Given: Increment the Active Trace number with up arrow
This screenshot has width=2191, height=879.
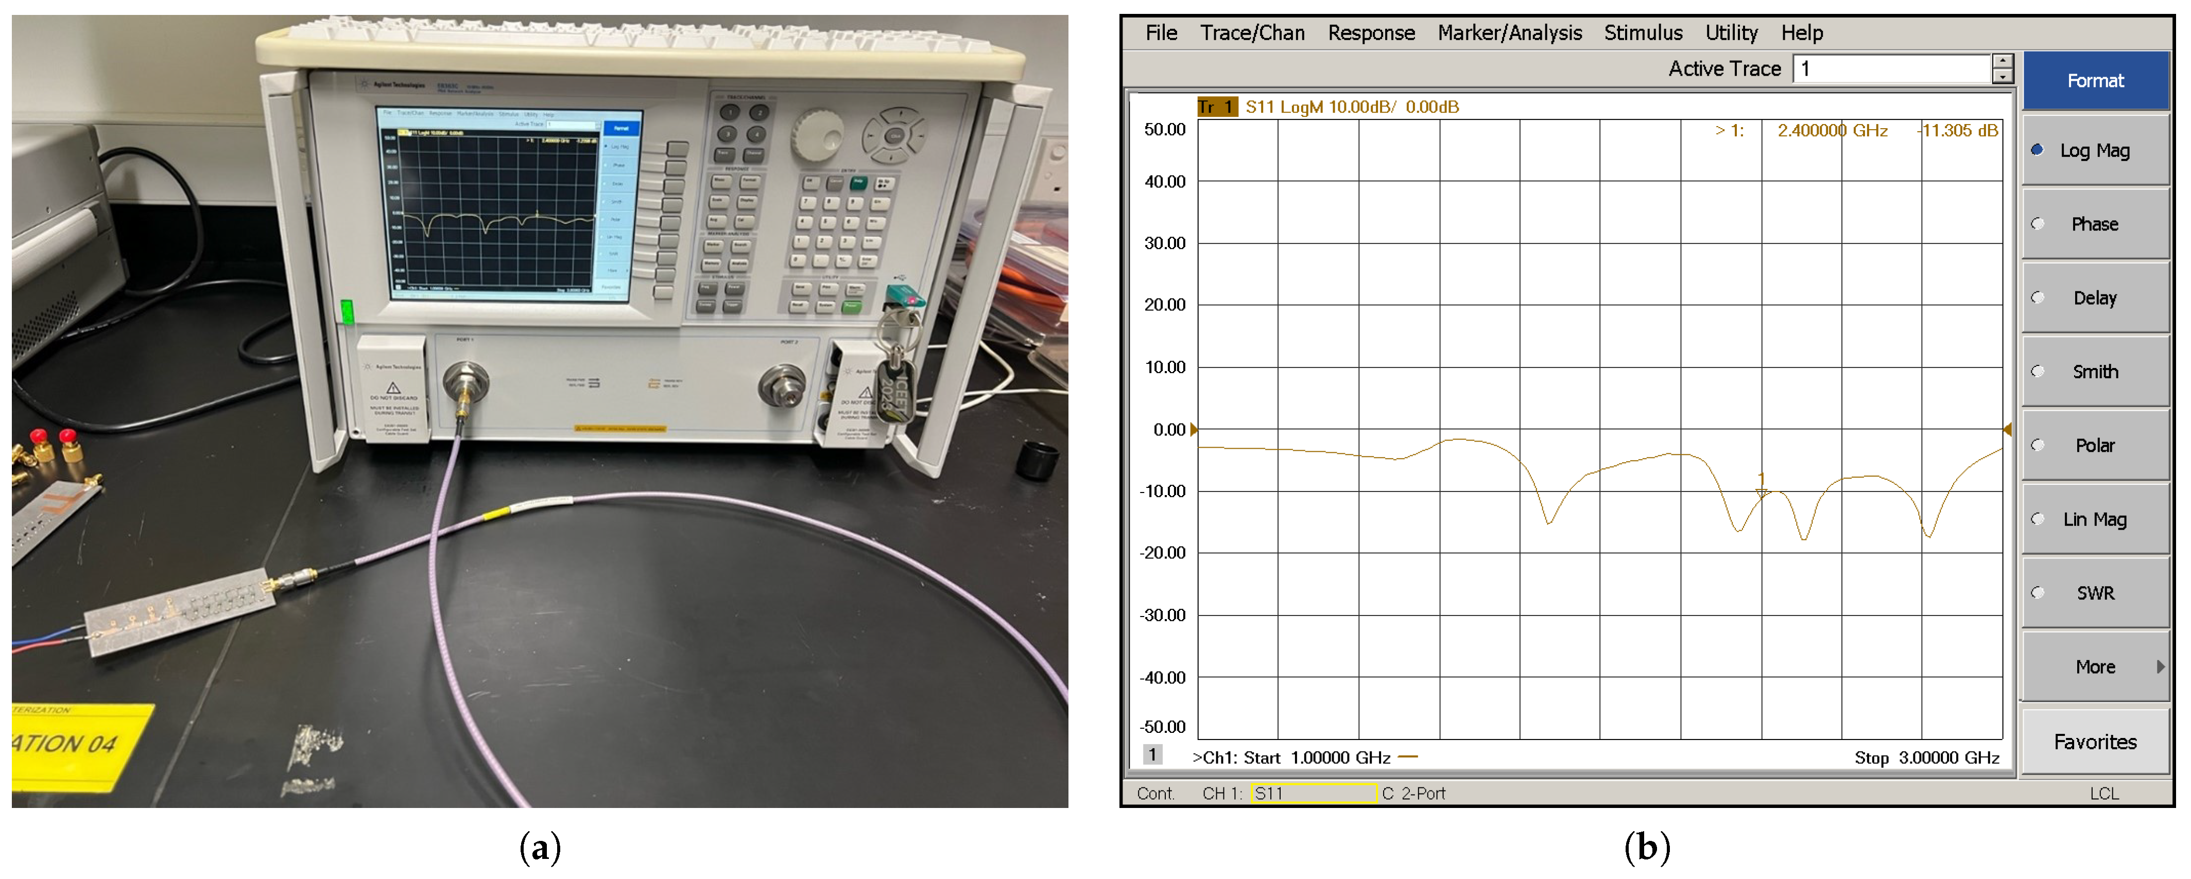Looking at the screenshot, I should pos(2003,61).
